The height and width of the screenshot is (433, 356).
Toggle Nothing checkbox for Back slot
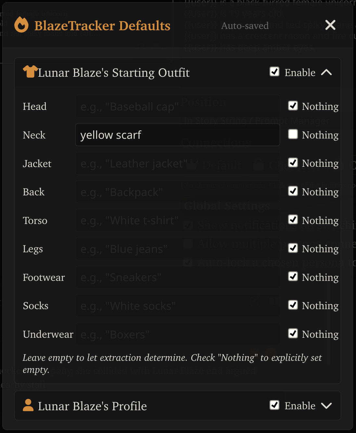click(293, 191)
